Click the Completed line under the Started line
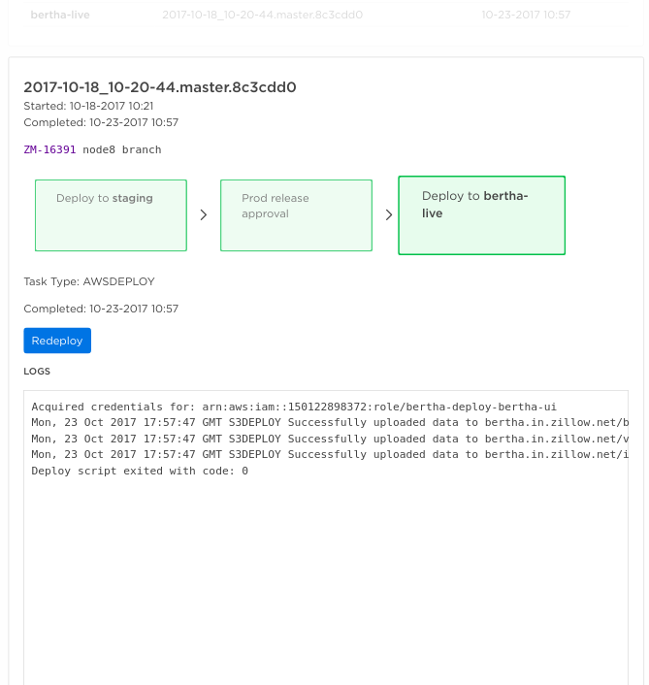The image size is (649, 685). (x=101, y=122)
